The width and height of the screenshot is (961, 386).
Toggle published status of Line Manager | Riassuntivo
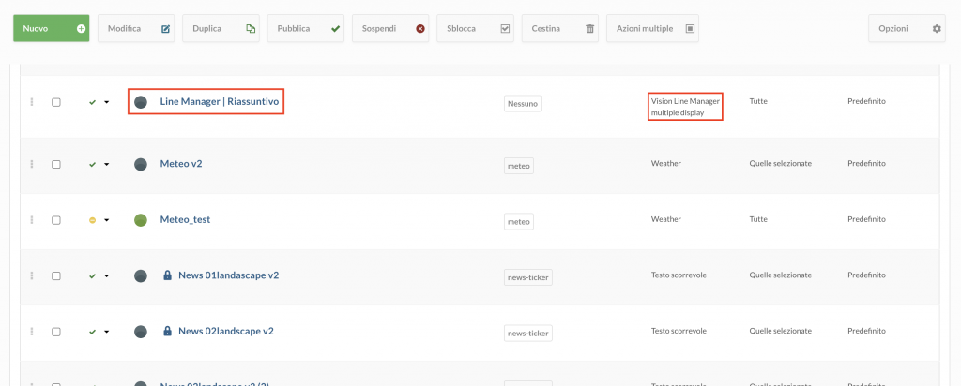93,102
